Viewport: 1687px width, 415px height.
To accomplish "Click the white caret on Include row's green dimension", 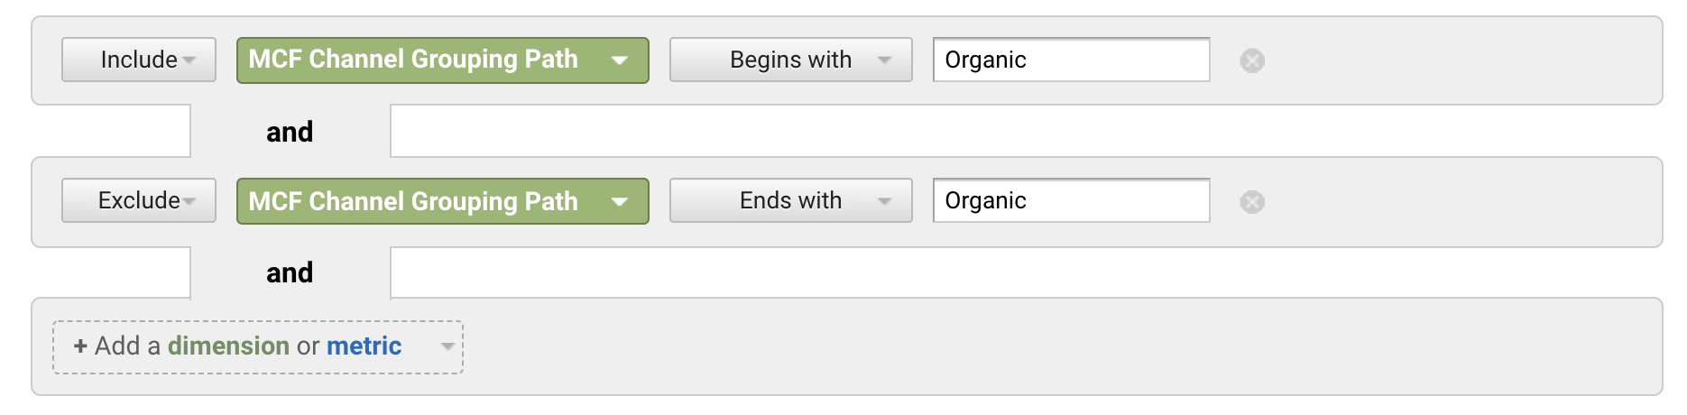I will point(619,60).
